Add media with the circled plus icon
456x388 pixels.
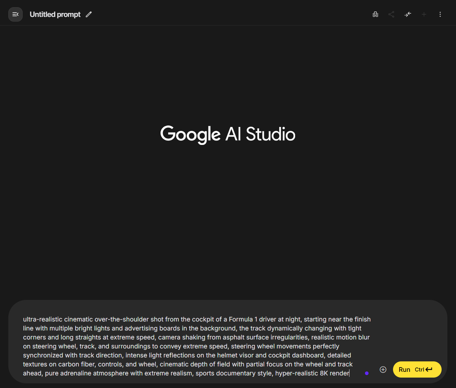tap(383, 370)
